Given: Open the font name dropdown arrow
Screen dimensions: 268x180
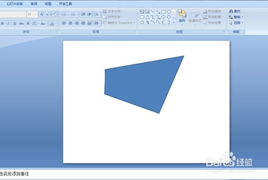Looking at the screenshot, I should tap(24, 14).
